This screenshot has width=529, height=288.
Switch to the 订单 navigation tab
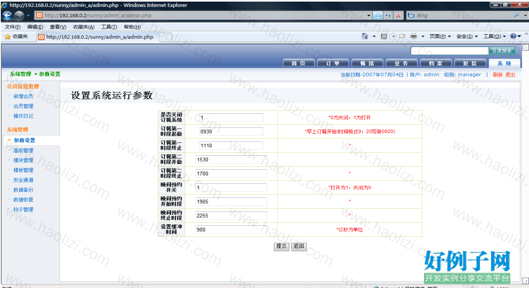(332, 64)
